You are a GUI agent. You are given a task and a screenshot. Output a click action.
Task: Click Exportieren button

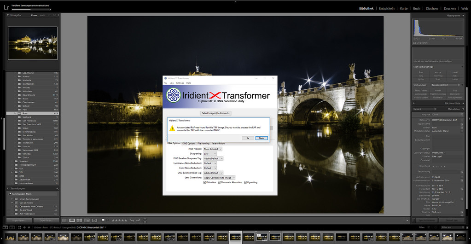tap(46, 220)
